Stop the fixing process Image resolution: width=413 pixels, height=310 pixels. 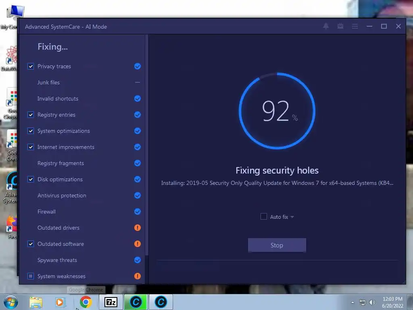point(277,245)
